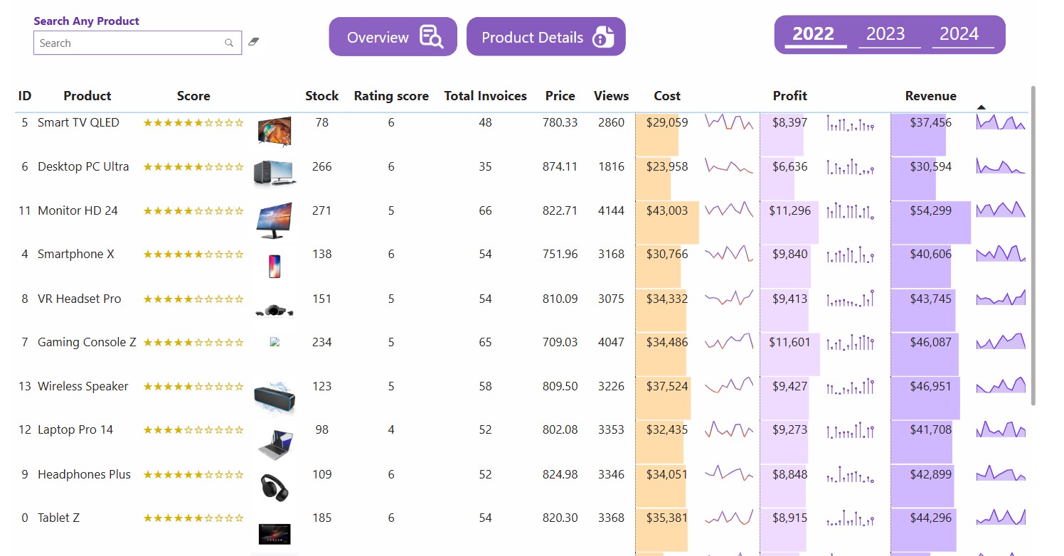This screenshot has height=556, width=1064.
Task: Click the sort arrow beside Revenue column
Action: pyautogui.click(x=981, y=107)
